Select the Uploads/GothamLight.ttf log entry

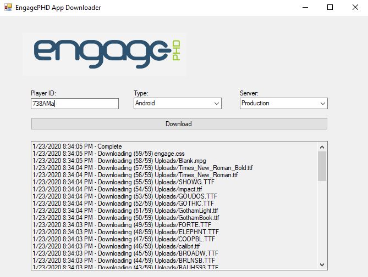pyautogui.click(x=125, y=211)
